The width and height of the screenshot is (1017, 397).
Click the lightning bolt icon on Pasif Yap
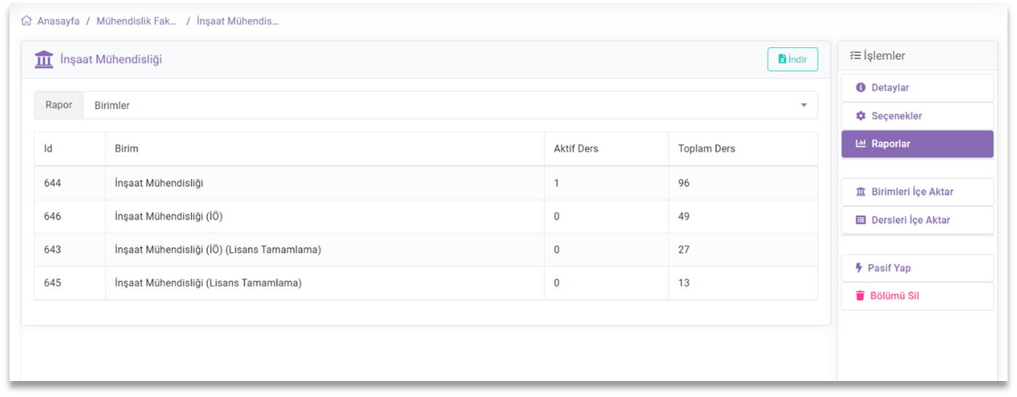pyautogui.click(x=859, y=268)
